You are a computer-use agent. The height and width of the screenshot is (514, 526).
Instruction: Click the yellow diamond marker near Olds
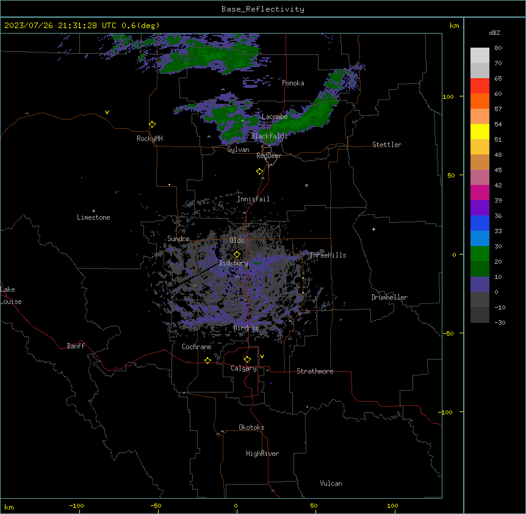point(237,255)
